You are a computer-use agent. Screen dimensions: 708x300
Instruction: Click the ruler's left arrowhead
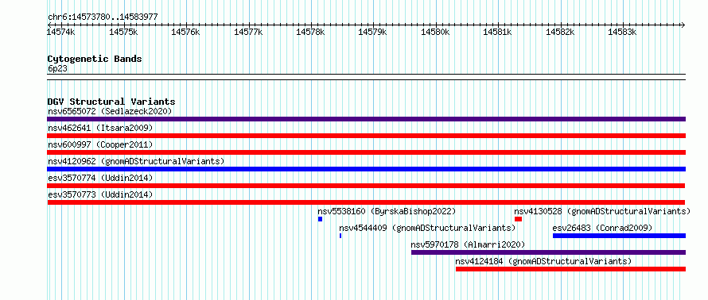49,25
